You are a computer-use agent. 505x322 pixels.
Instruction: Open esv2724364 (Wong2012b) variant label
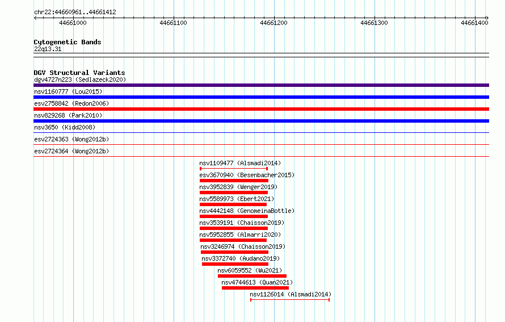pyautogui.click(x=71, y=151)
